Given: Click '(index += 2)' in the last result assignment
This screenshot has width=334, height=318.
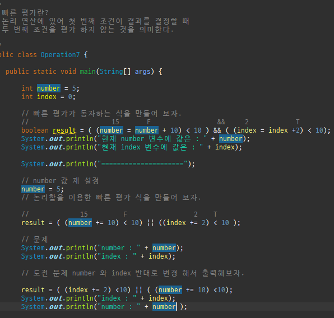Looking at the screenshot, I should (x=88, y=289).
